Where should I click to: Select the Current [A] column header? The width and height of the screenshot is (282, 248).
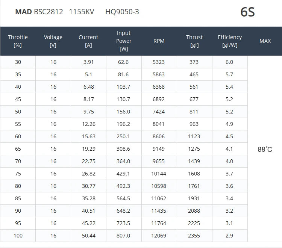point(88,41)
